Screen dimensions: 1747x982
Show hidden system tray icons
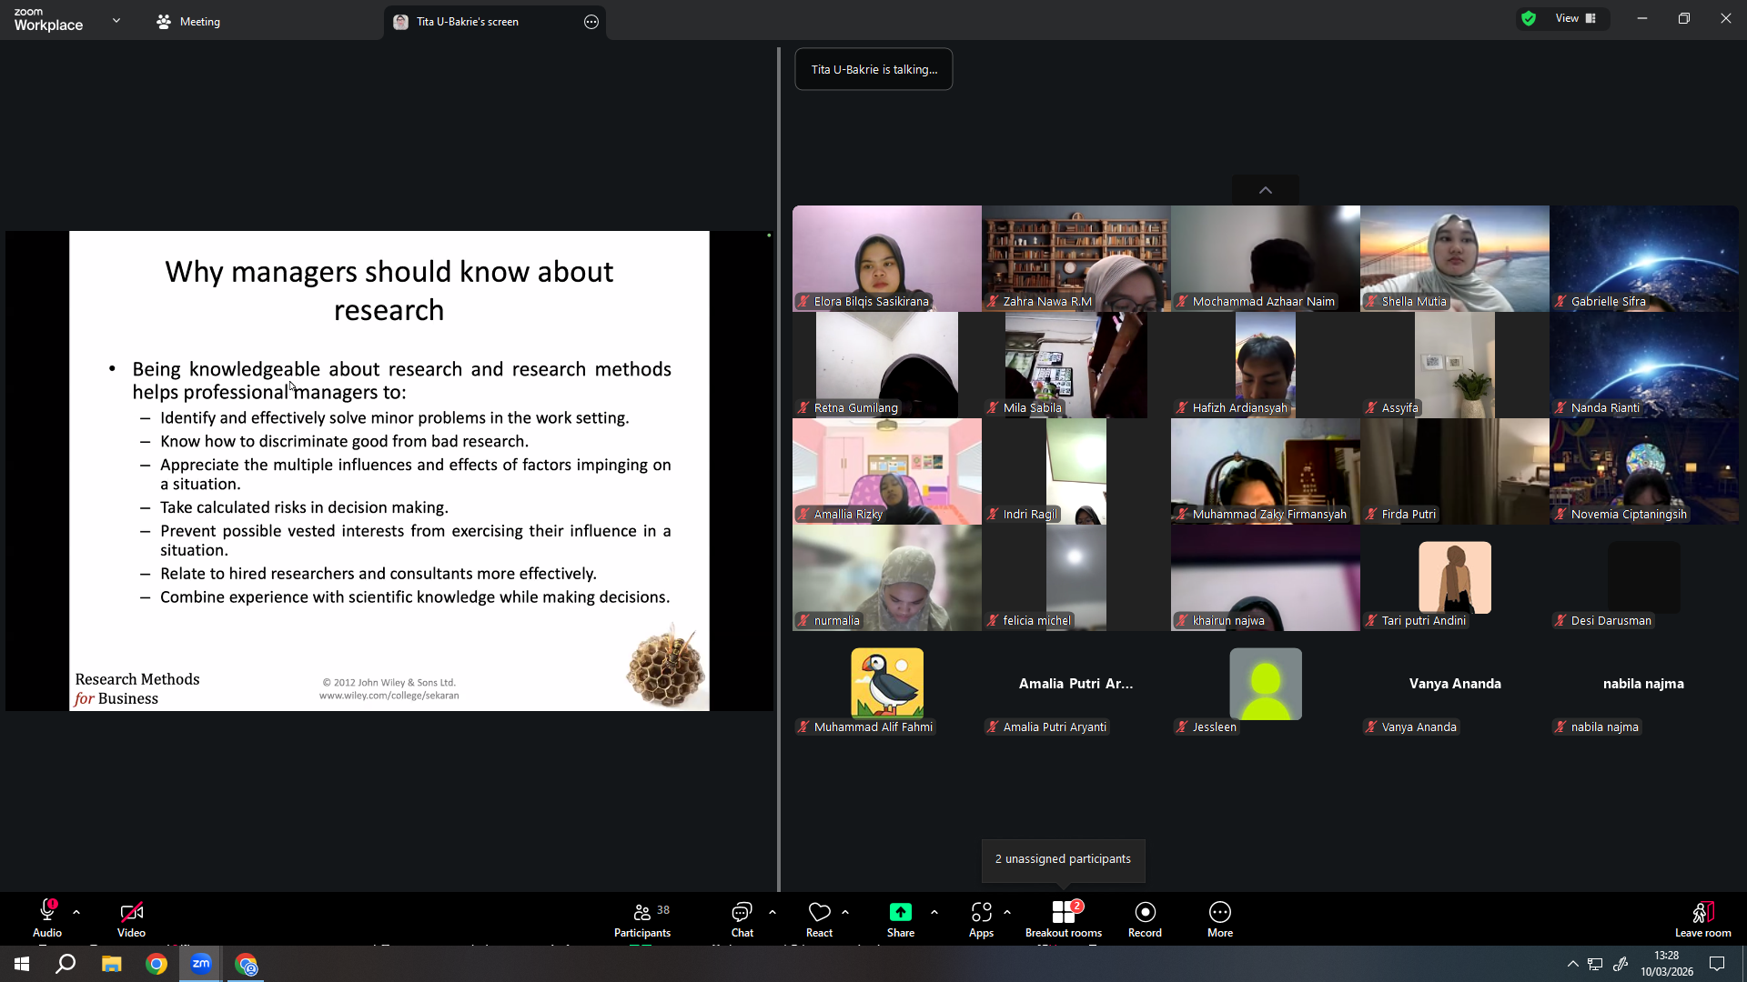pyautogui.click(x=1572, y=964)
